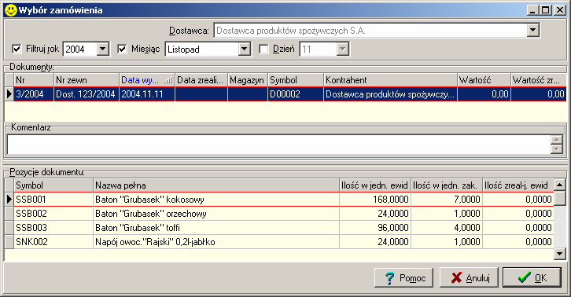
Task: Maximize the Wybór zamówienia window
Action: [545, 10]
